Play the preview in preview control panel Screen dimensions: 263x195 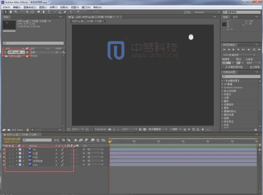(x=233, y=50)
